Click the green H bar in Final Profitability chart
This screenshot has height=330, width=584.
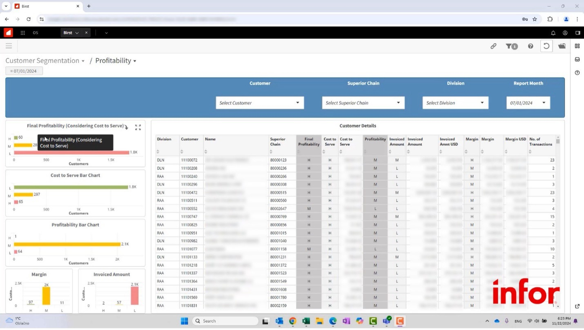[x=16, y=138]
